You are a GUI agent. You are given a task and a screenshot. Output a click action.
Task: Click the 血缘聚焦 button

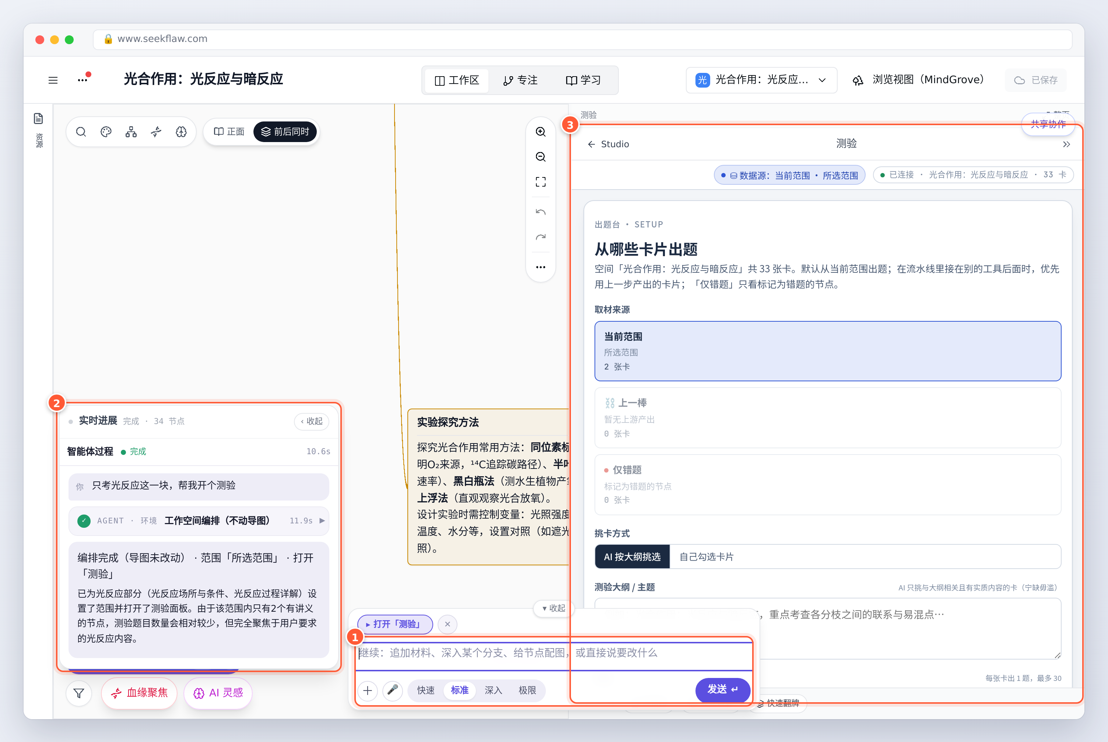click(x=139, y=693)
